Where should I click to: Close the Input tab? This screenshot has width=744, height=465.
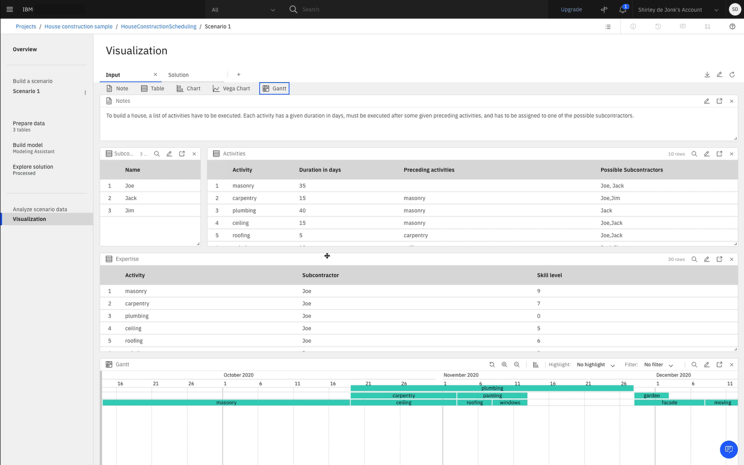[x=155, y=75]
